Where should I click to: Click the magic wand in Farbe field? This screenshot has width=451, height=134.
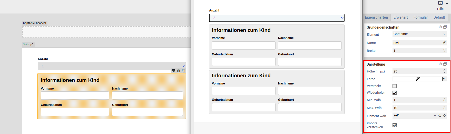coord(418,79)
